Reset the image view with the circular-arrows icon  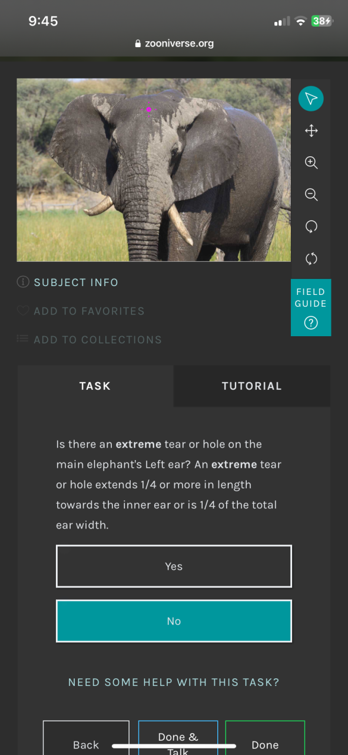pyautogui.click(x=311, y=258)
